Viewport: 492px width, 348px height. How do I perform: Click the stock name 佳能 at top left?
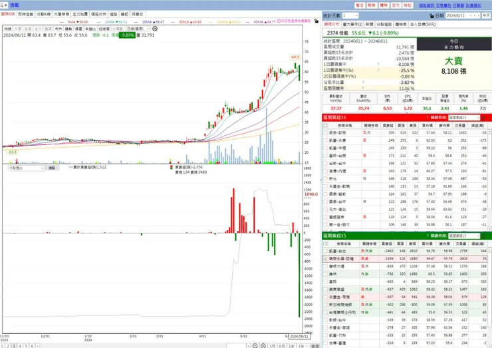15,5
